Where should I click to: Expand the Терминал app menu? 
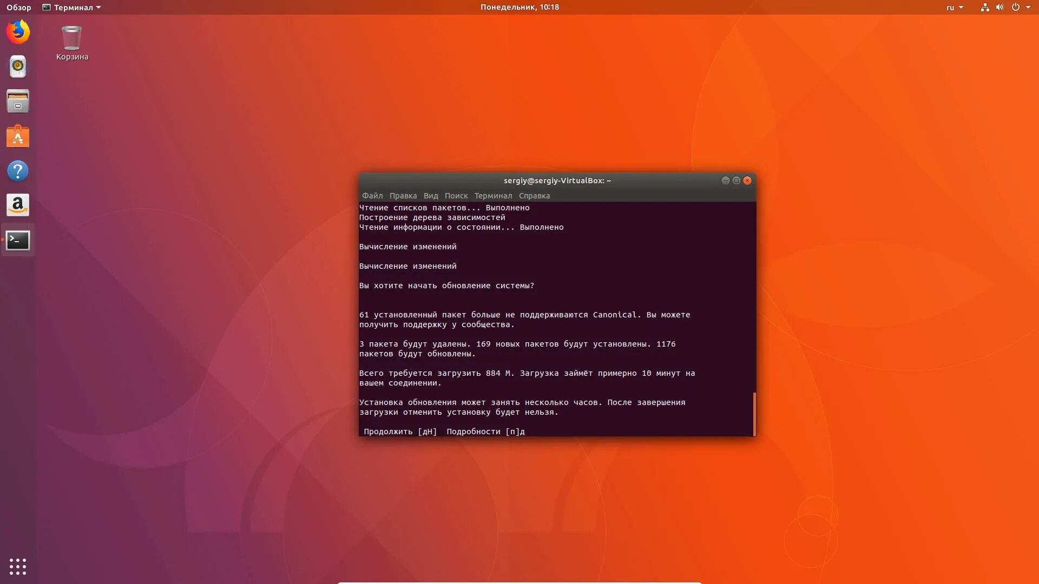point(72,7)
